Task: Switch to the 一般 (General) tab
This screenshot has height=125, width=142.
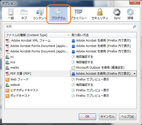Action: (11, 14)
